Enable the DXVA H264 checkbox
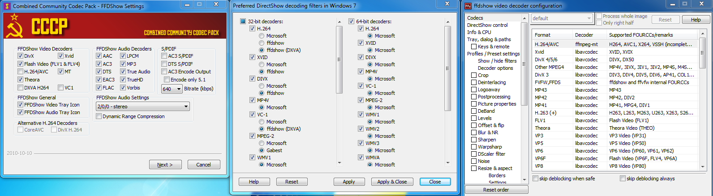This screenshot has width=713, height=196. [x=20, y=88]
